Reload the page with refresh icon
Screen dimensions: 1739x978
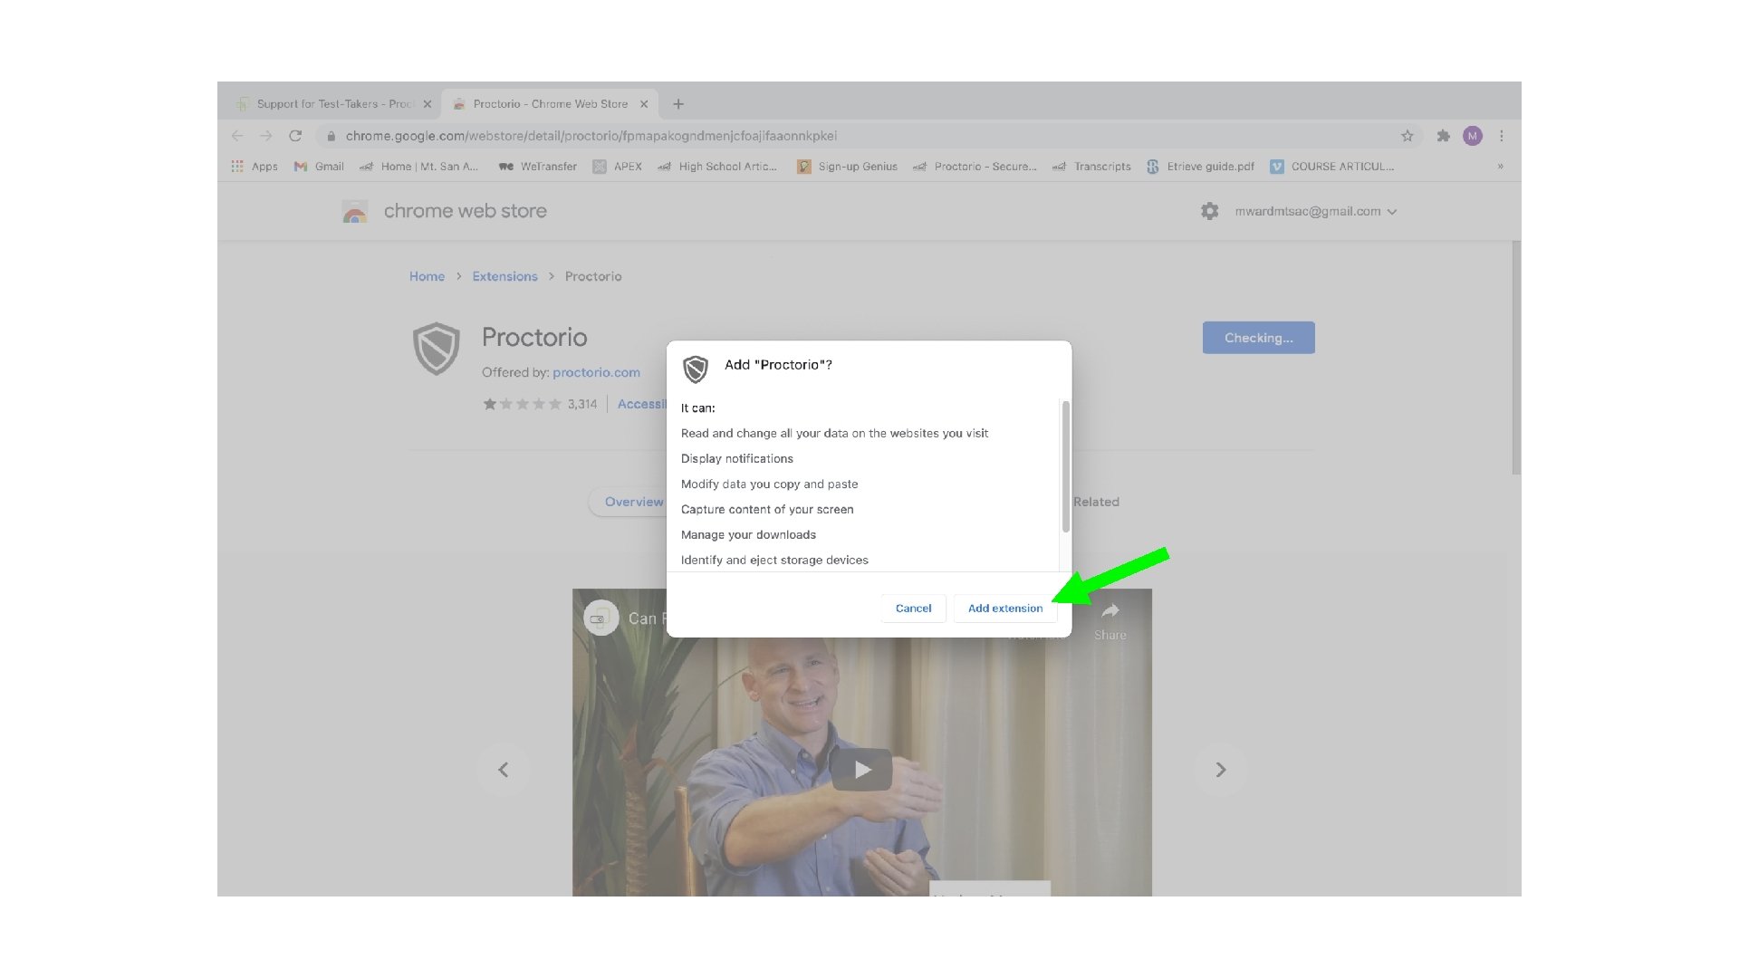295,136
